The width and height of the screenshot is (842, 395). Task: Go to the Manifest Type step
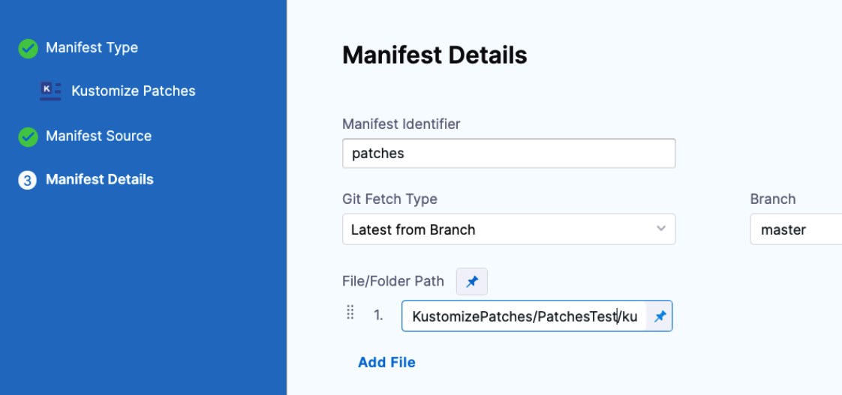92,48
